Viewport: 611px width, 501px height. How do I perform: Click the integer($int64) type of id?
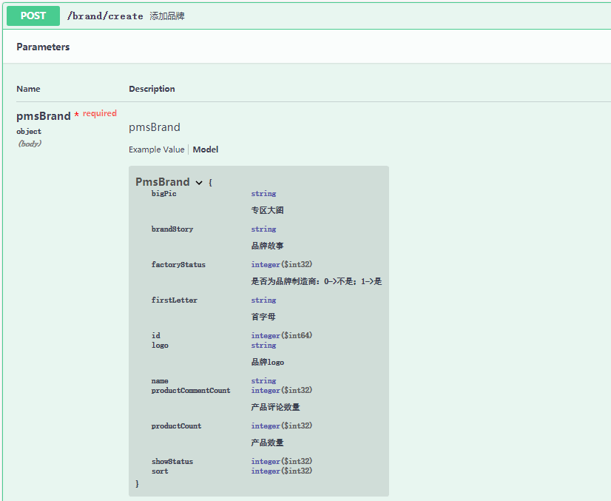(282, 336)
